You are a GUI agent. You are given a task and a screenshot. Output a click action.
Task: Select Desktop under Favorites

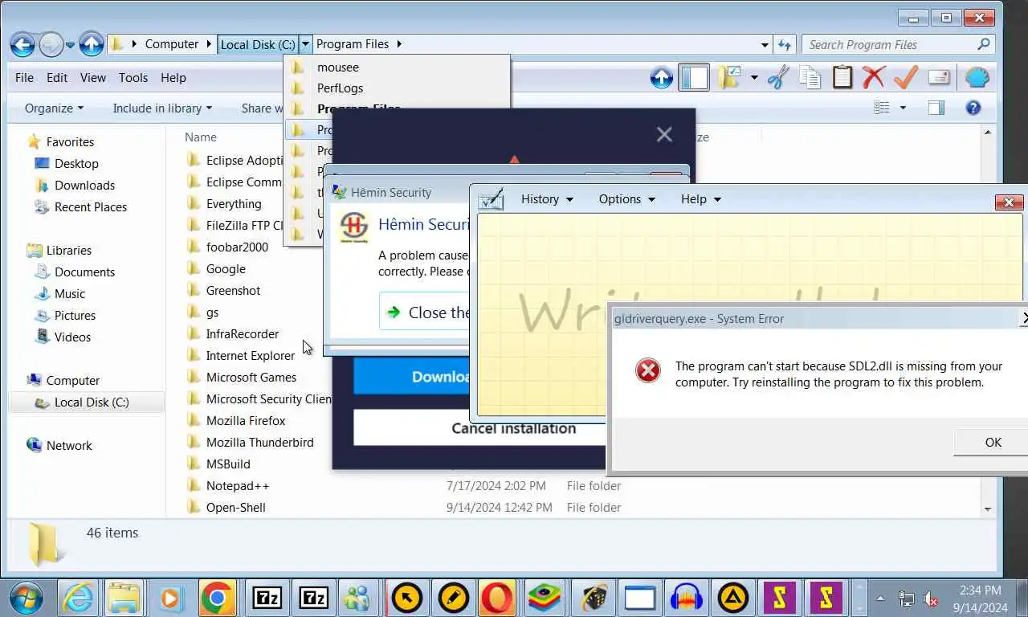coord(76,164)
